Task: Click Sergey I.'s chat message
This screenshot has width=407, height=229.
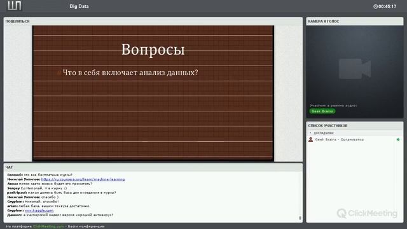Action: point(37,188)
